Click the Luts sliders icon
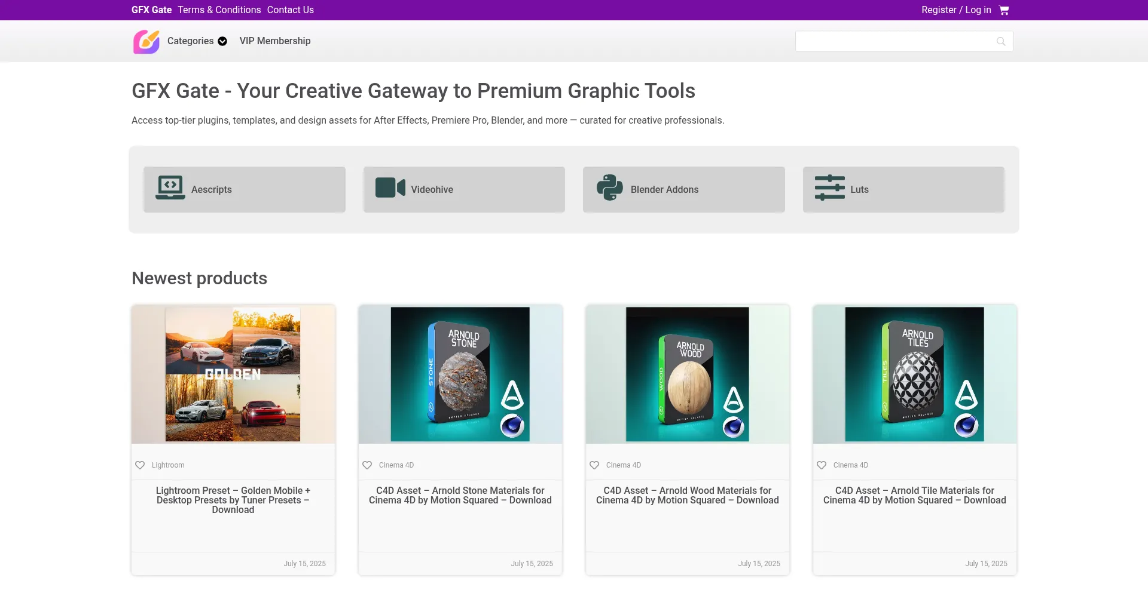 pos(829,188)
